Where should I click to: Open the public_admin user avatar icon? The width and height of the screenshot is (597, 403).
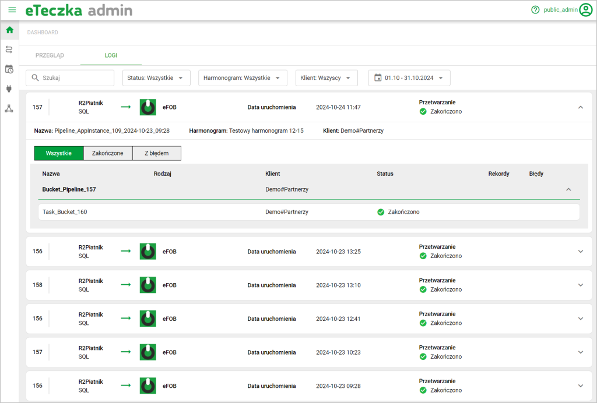click(586, 10)
